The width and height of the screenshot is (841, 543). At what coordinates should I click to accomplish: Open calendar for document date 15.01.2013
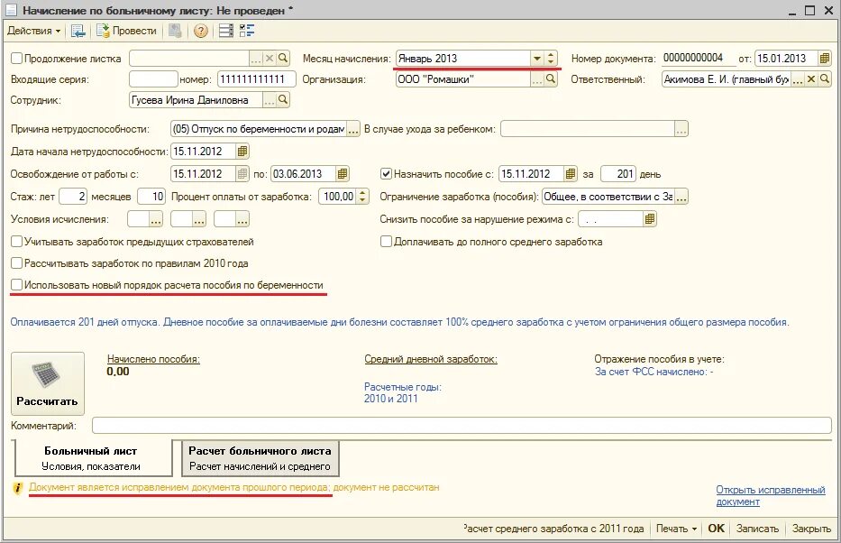(x=825, y=58)
